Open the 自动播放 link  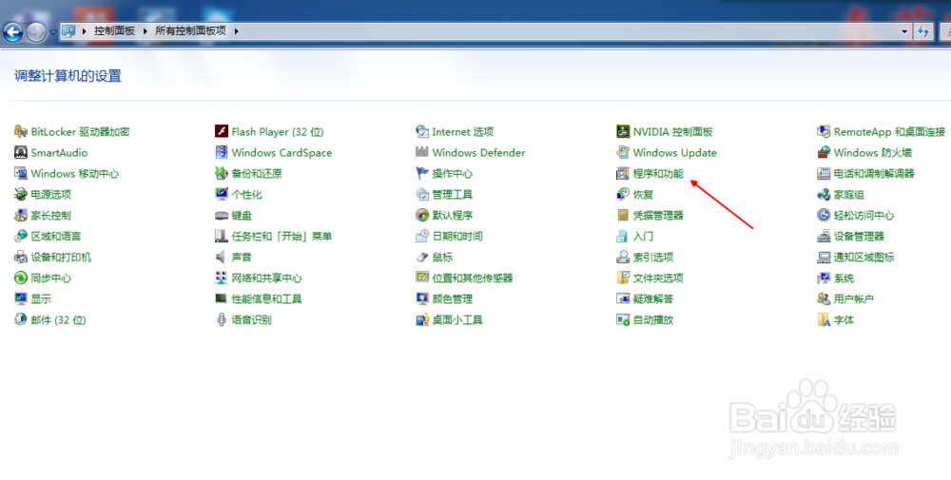pyautogui.click(x=653, y=320)
